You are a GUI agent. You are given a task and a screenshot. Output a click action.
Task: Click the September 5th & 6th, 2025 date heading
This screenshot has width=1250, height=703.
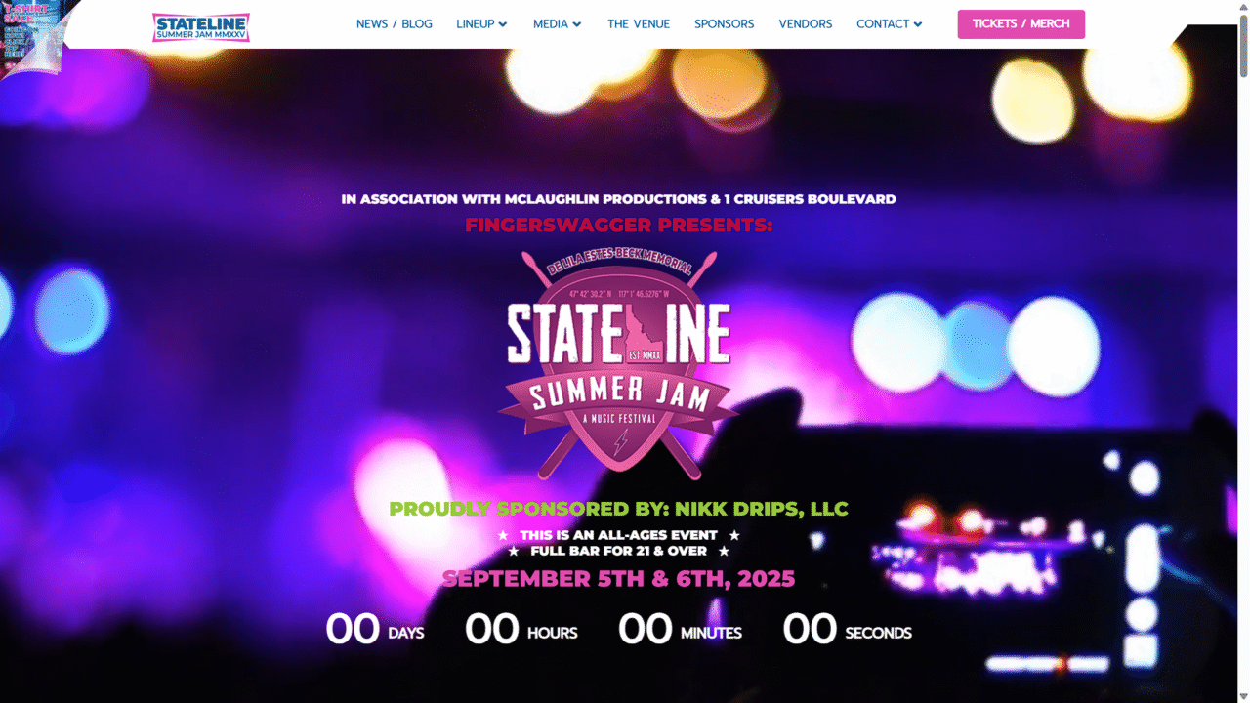[x=618, y=578]
